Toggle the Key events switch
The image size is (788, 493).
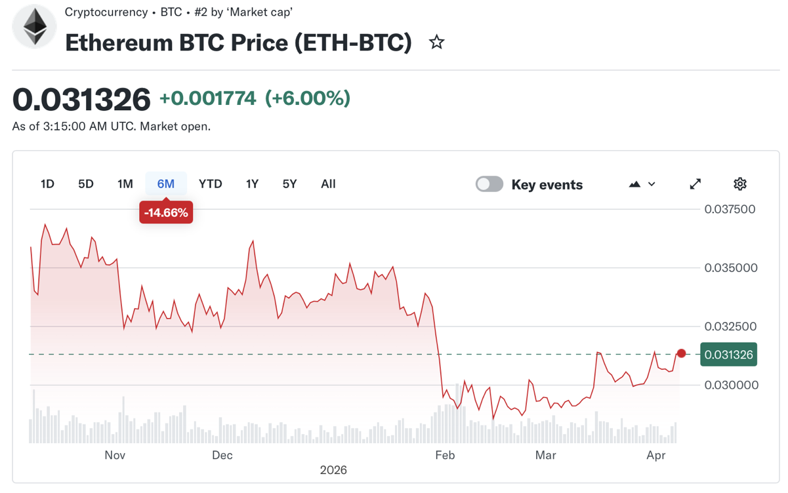pos(489,184)
